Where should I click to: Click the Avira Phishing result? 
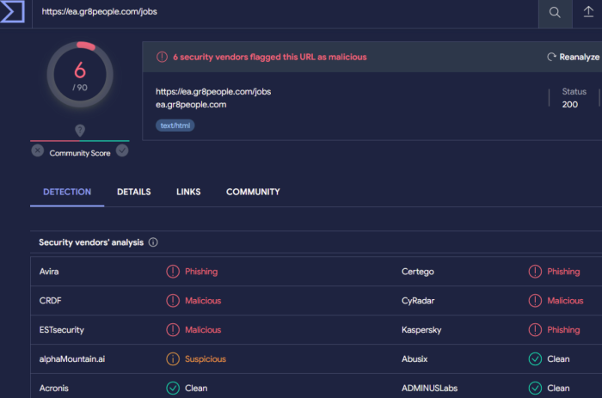tap(200, 272)
